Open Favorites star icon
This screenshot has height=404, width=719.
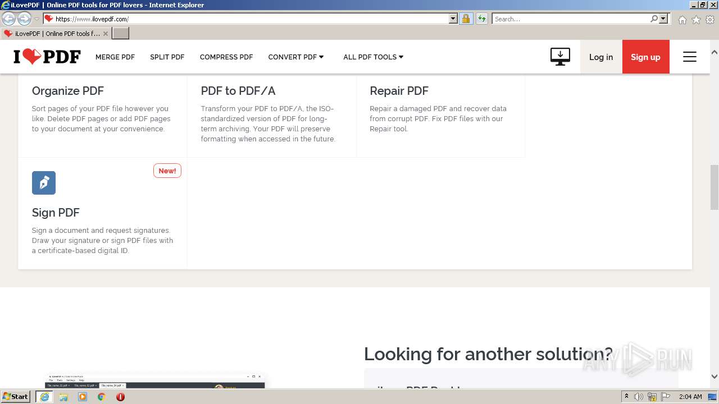(696, 20)
